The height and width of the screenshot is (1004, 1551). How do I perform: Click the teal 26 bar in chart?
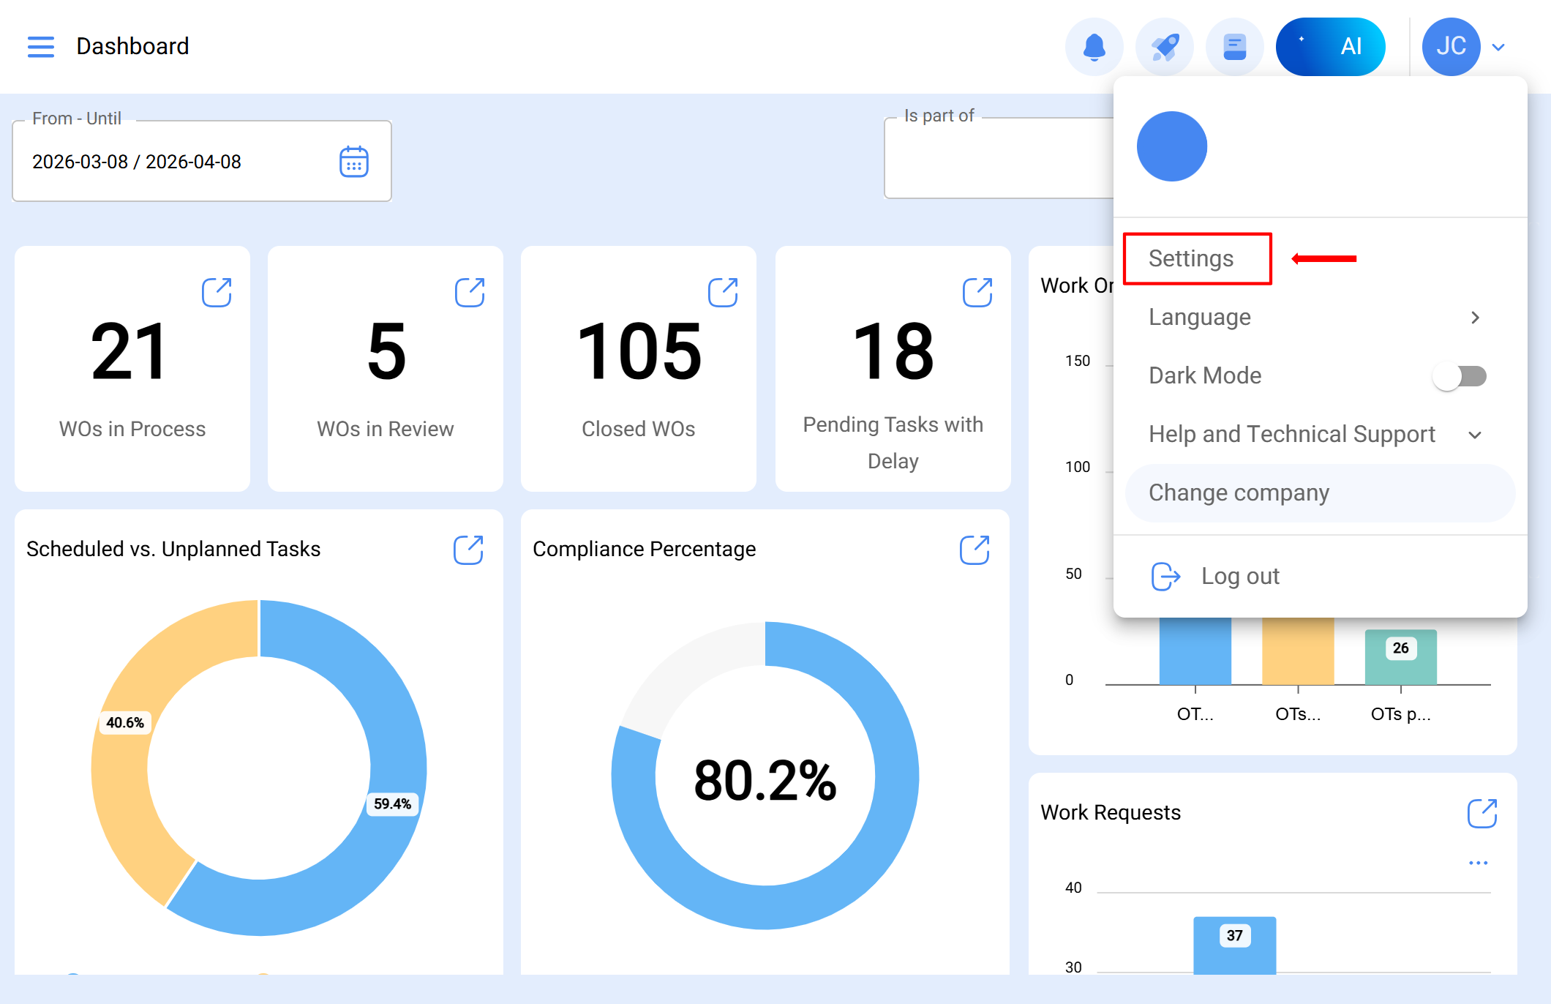[x=1400, y=657]
